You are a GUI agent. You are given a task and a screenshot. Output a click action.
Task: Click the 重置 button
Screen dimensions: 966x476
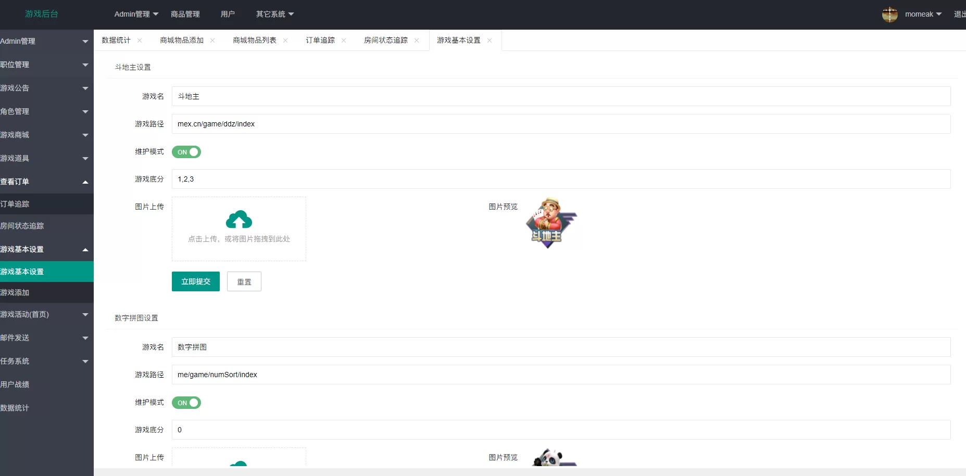tap(244, 281)
